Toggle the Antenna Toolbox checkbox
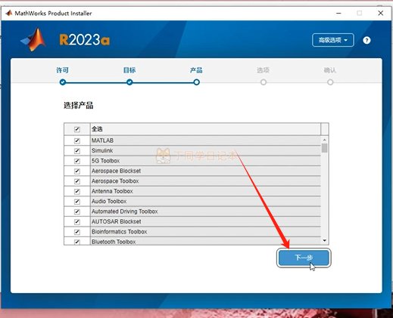This screenshot has height=318, width=393. [x=77, y=191]
